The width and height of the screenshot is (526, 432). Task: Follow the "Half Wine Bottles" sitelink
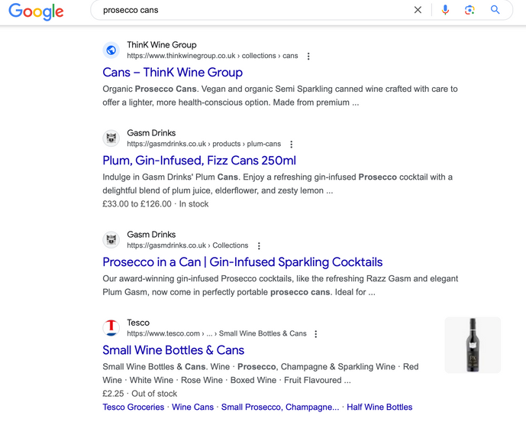379,408
